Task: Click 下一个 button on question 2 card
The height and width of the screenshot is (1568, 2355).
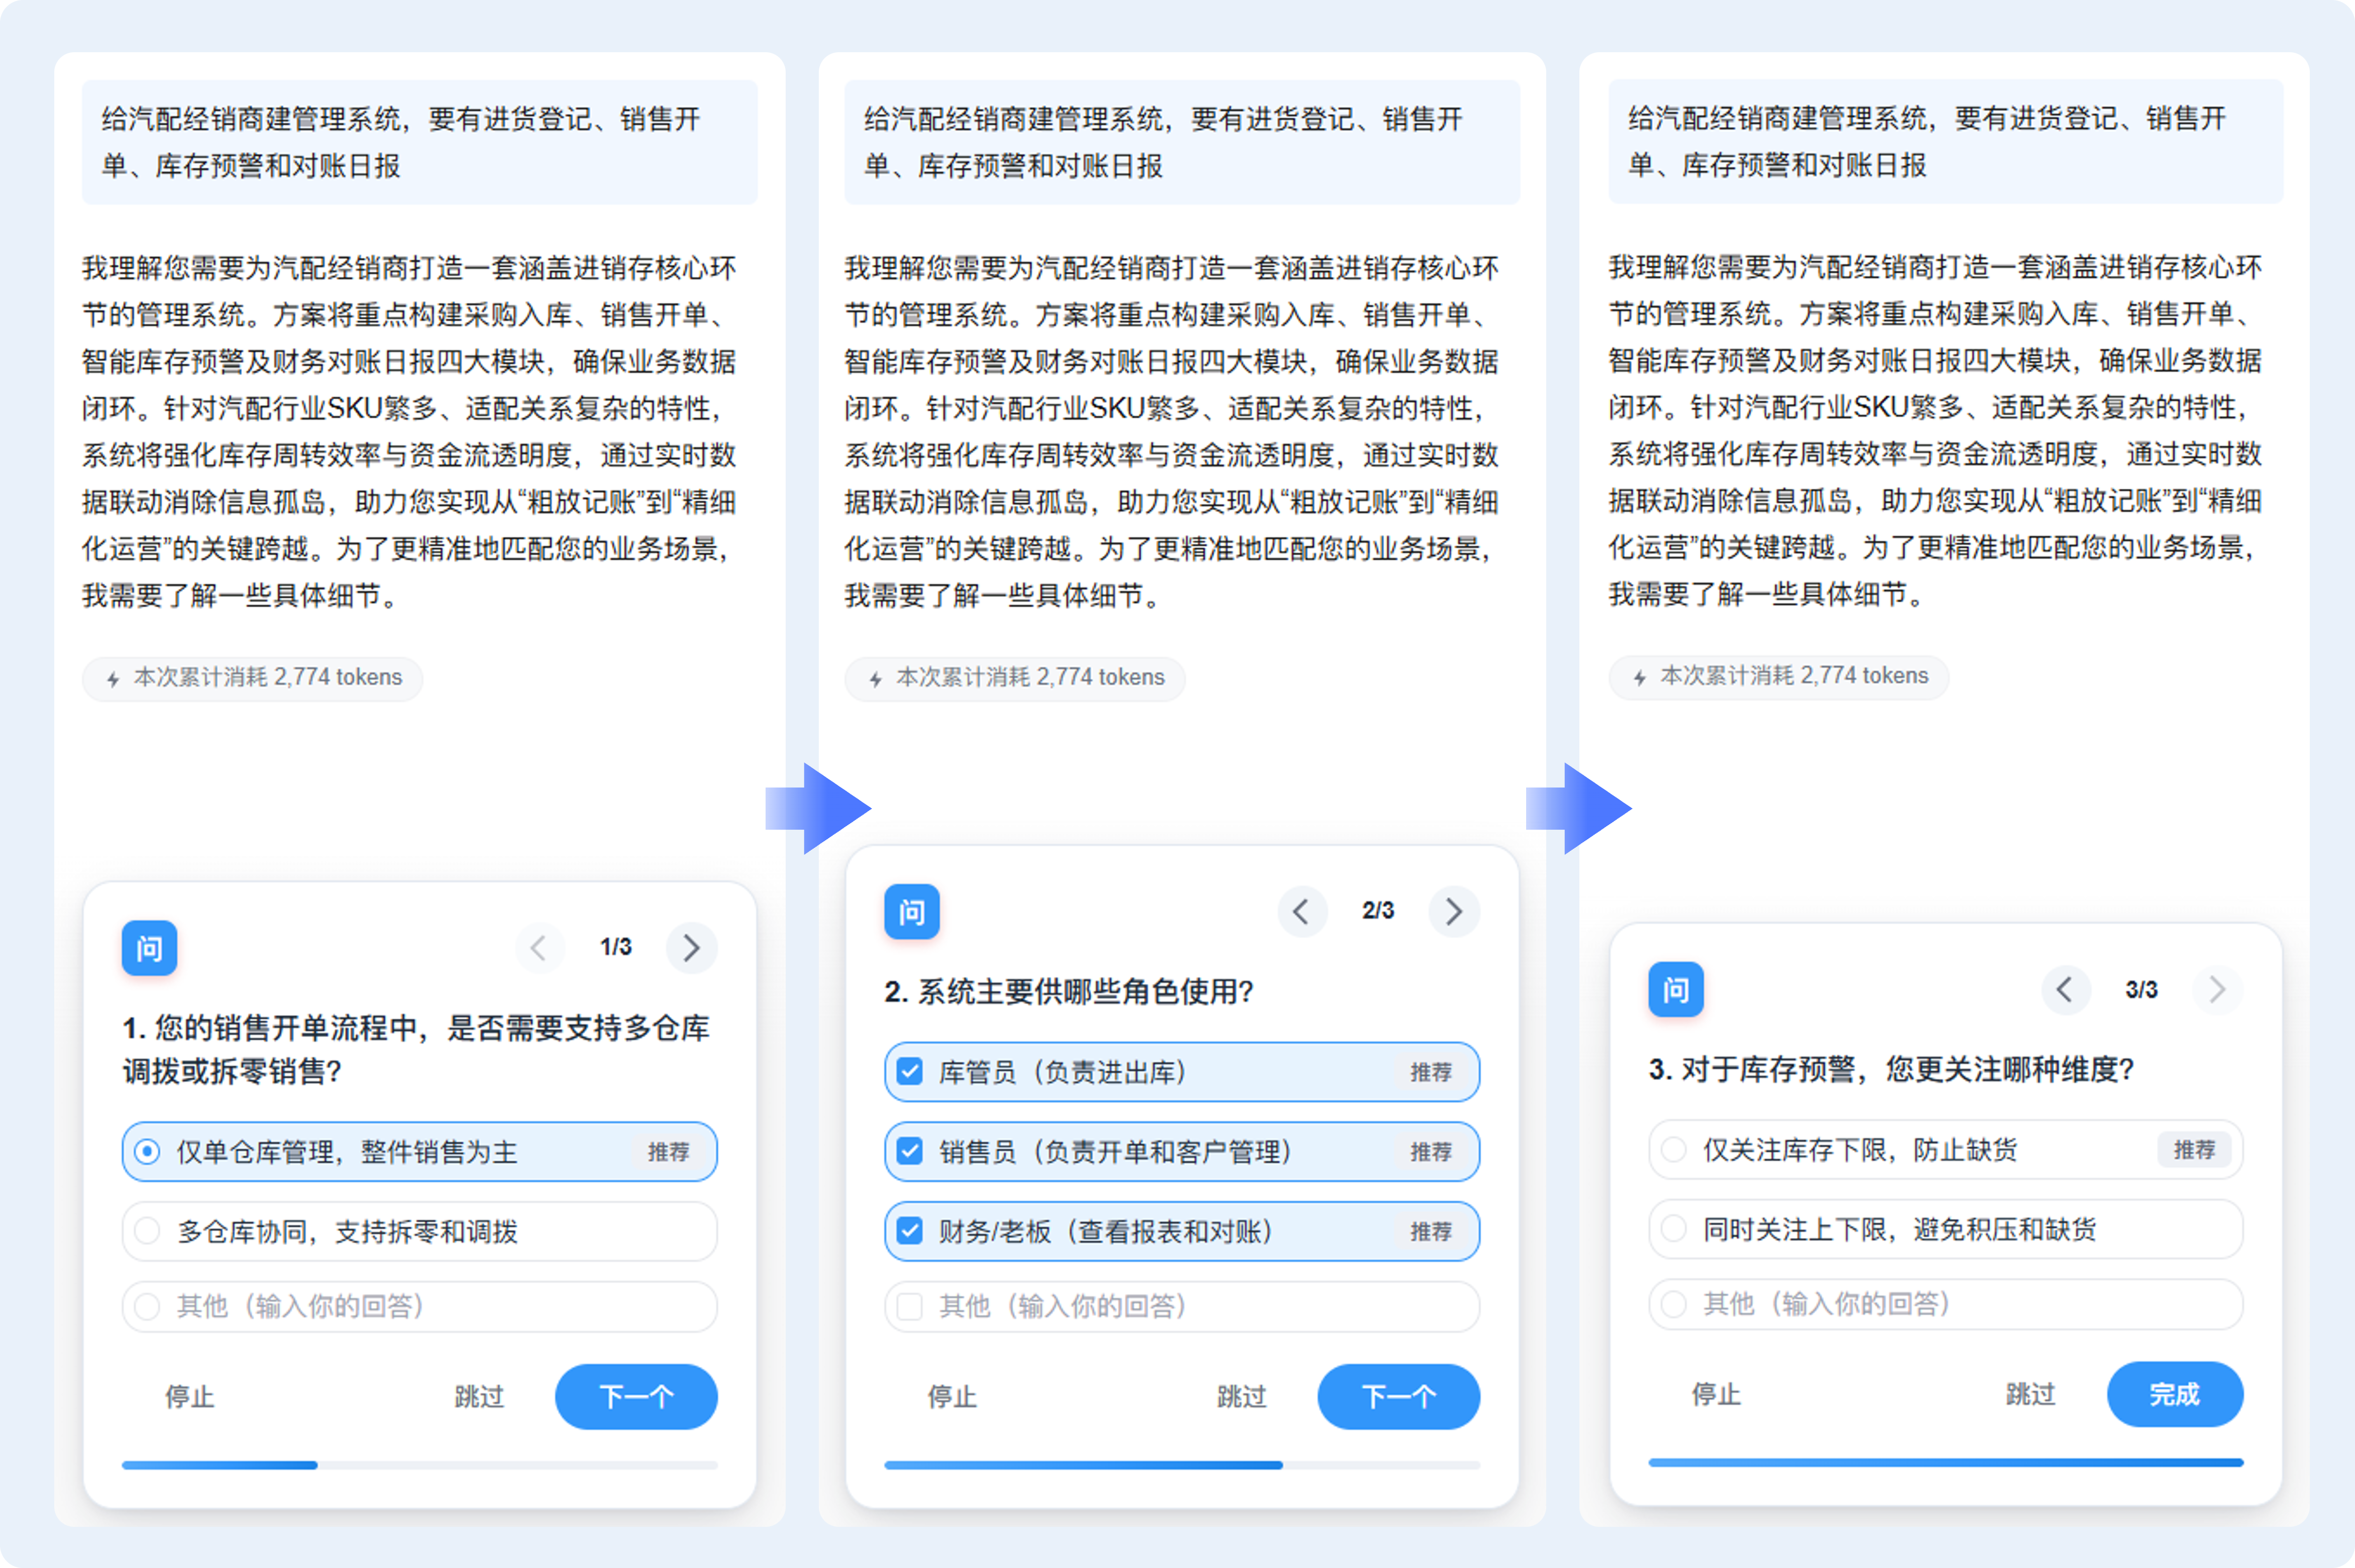Action: 1398,1396
